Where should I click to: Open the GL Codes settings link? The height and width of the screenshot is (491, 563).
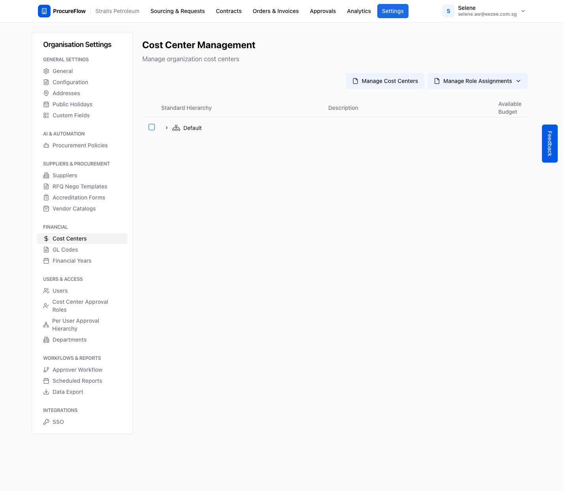coord(82,250)
